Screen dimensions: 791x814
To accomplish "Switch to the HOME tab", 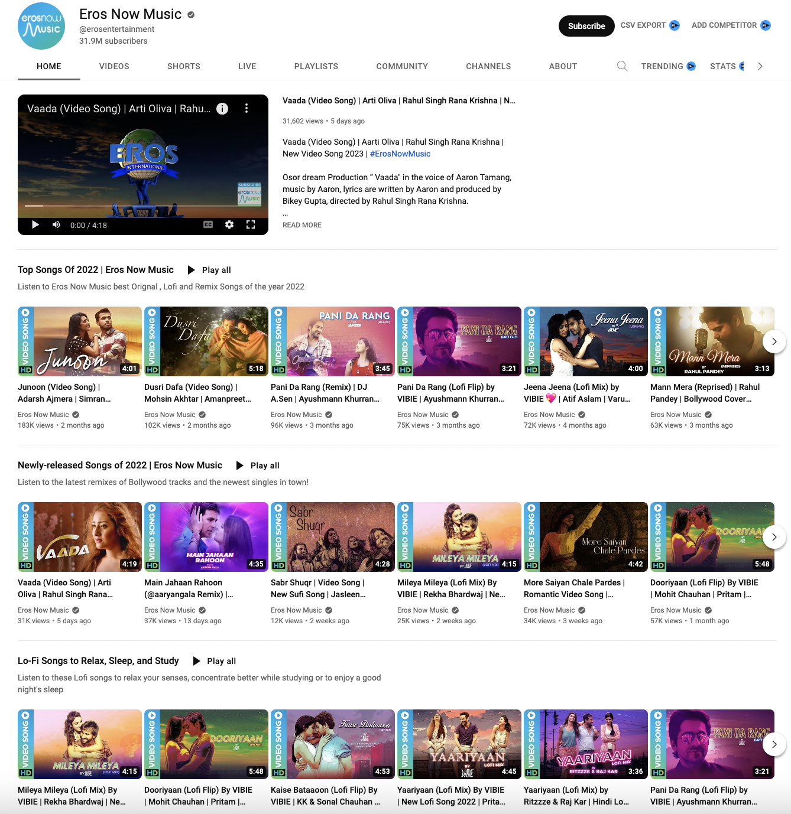I will tap(49, 66).
